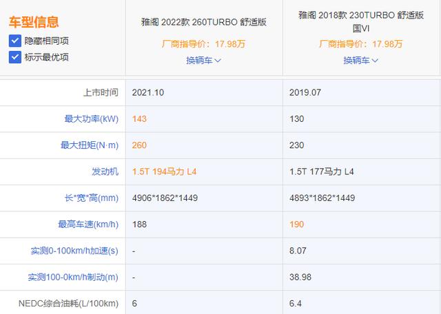The width and height of the screenshot is (441, 314).
Task: Click the 6.4 fuel consumption value
Action: pos(296,304)
